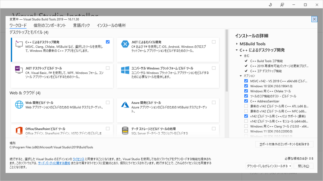Viewport: 323px width, 181px height.
Task: Check .NET デスクトップ ビルド ツール workload
Action: coord(108,68)
